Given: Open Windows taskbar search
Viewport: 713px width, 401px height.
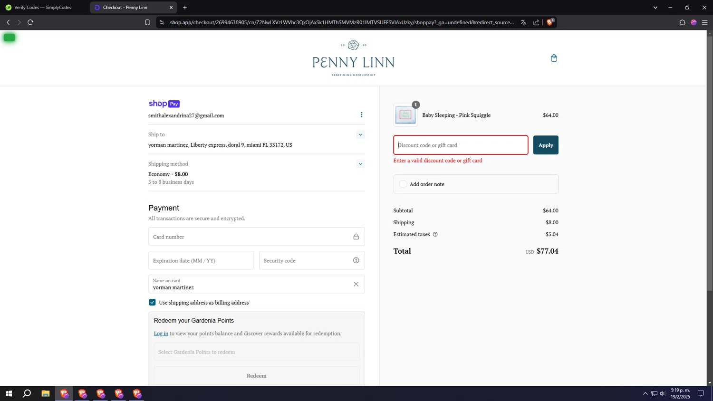Looking at the screenshot, I should click(27, 393).
